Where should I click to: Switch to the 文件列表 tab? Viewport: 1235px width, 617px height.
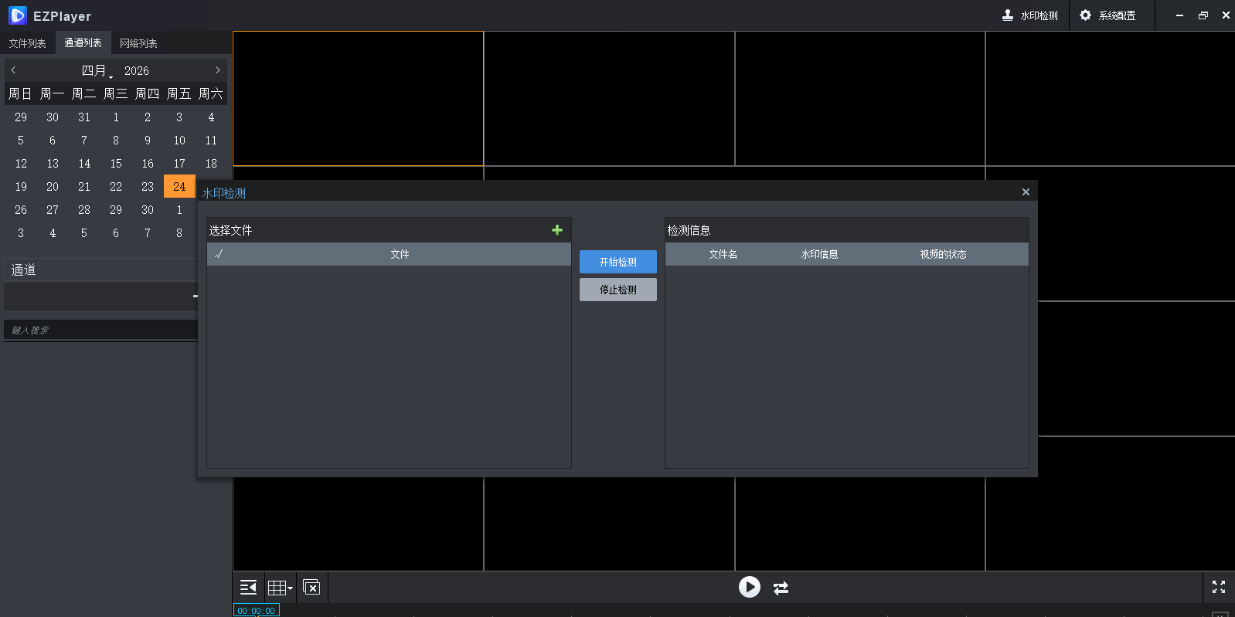point(28,43)
